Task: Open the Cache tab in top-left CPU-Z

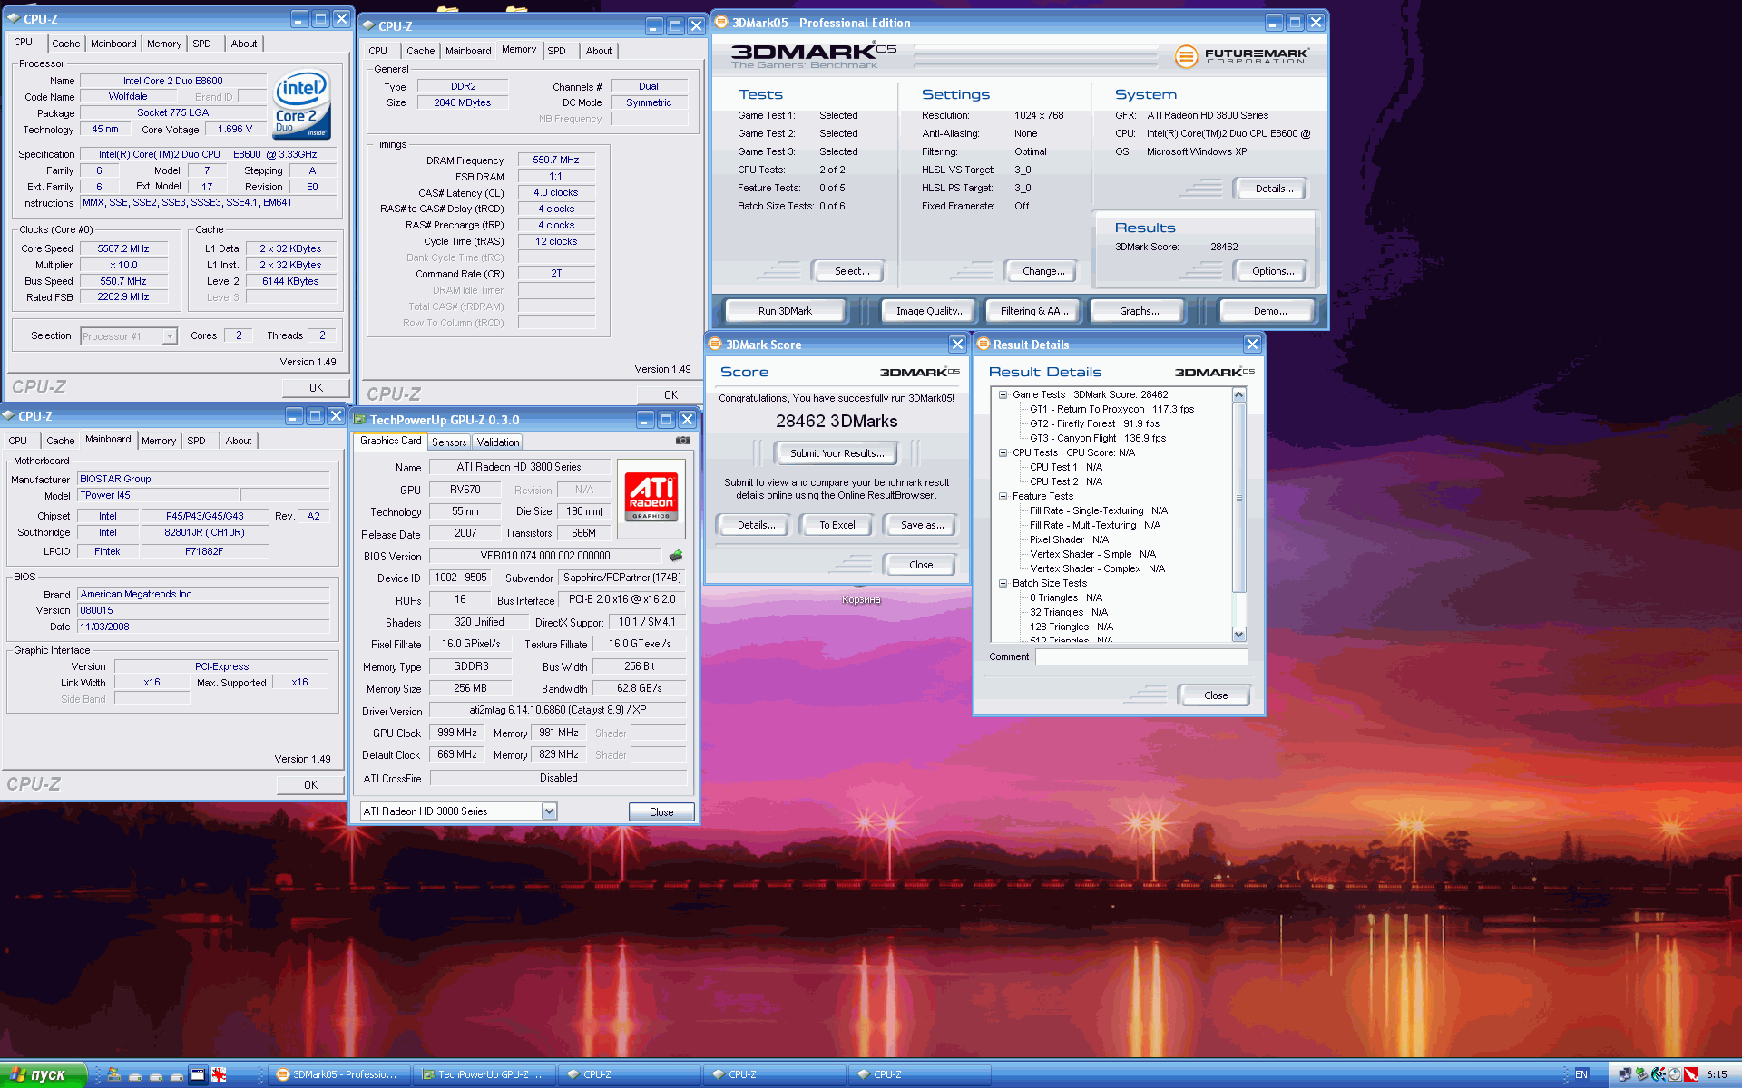Action: point(65,44)
